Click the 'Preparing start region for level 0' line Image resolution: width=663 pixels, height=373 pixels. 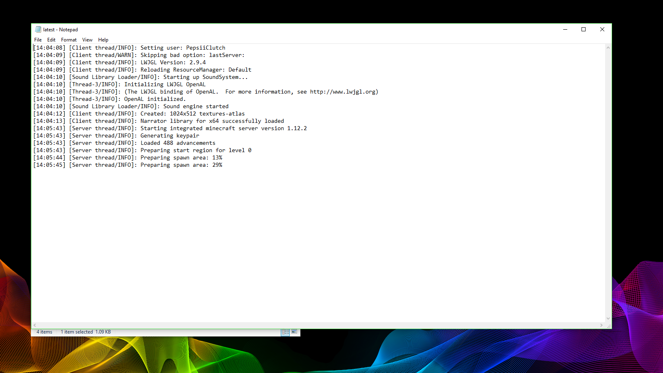coord(142,151)
